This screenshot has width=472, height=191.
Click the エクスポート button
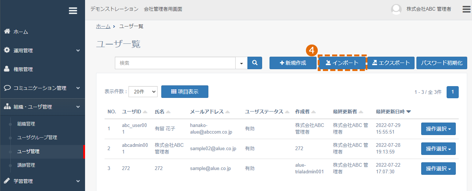point(391,63)
